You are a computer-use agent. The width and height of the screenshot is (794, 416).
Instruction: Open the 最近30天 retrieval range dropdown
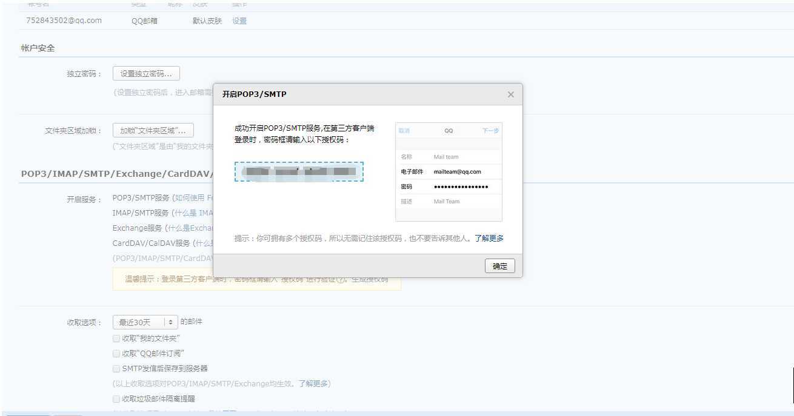point(145,322)
